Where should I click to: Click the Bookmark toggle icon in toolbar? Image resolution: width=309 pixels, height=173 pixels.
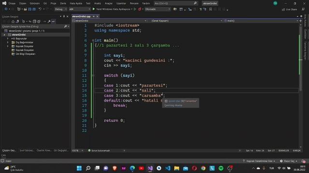pyautogui.click(x=211, y=9)
